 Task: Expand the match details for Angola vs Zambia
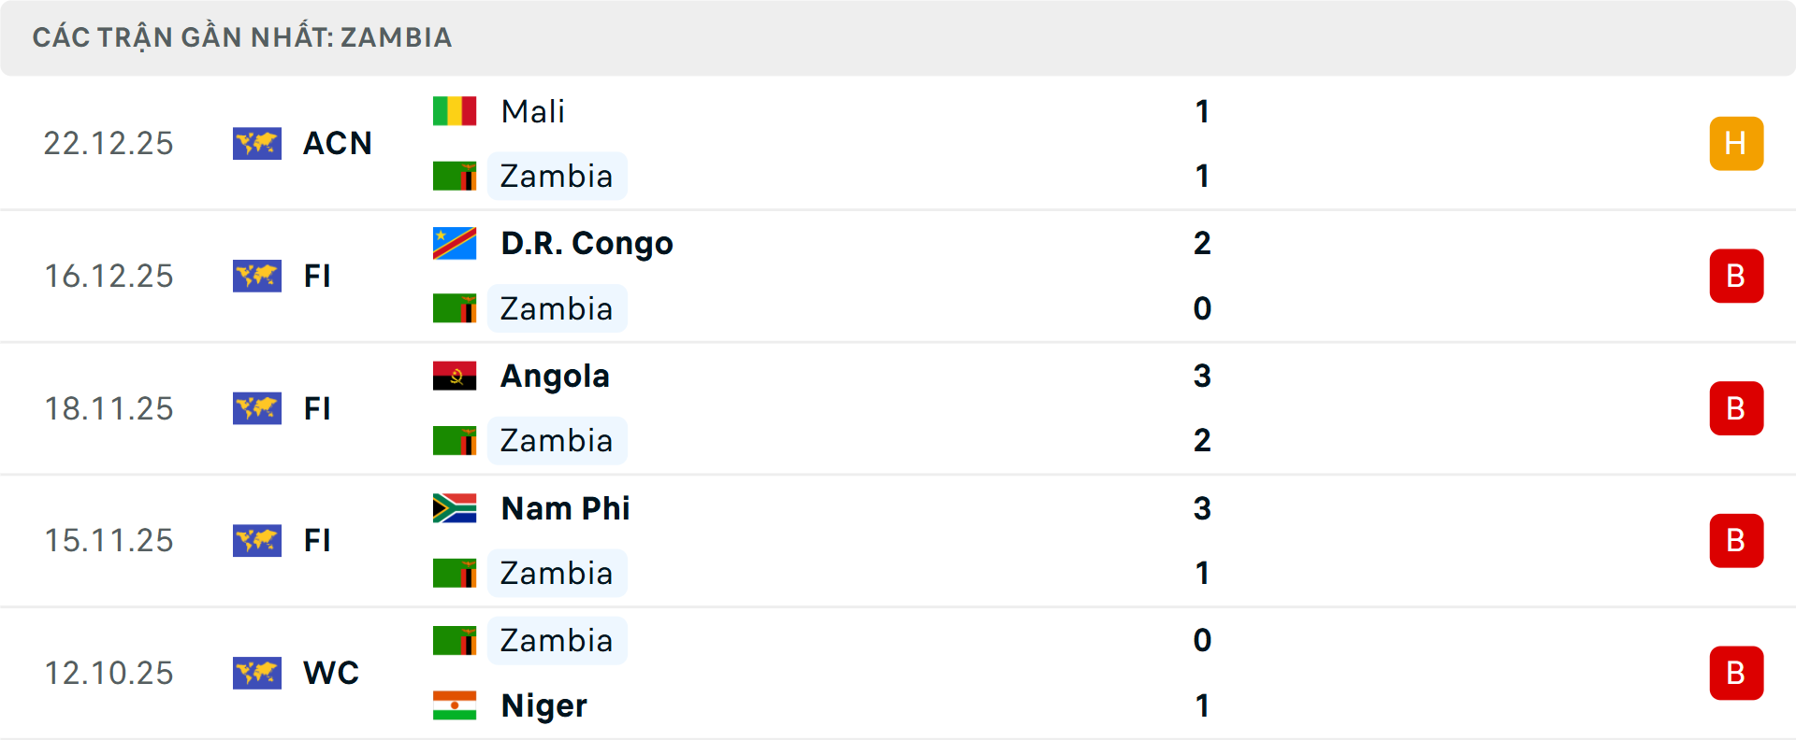[x=898, y=408]
